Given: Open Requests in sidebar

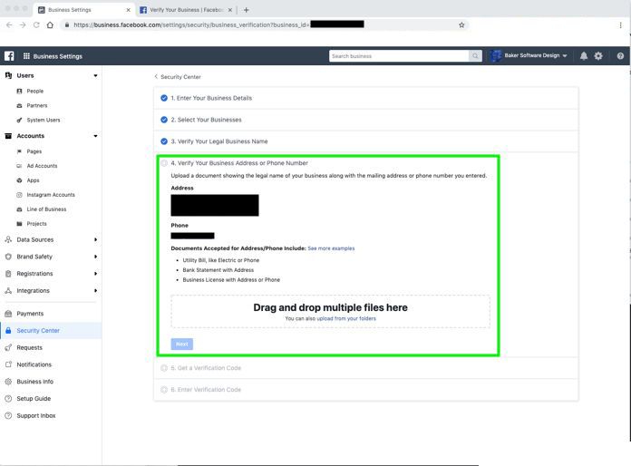Looking at the screenshot, I should point(29,348).
